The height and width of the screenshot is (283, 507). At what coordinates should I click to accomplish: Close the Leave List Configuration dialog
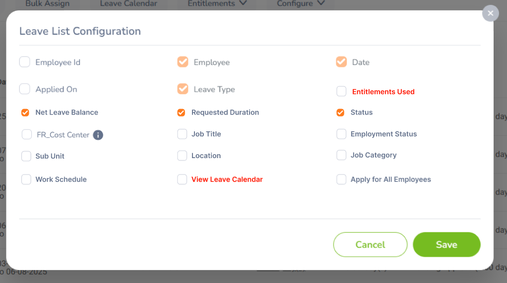[491, 13]
